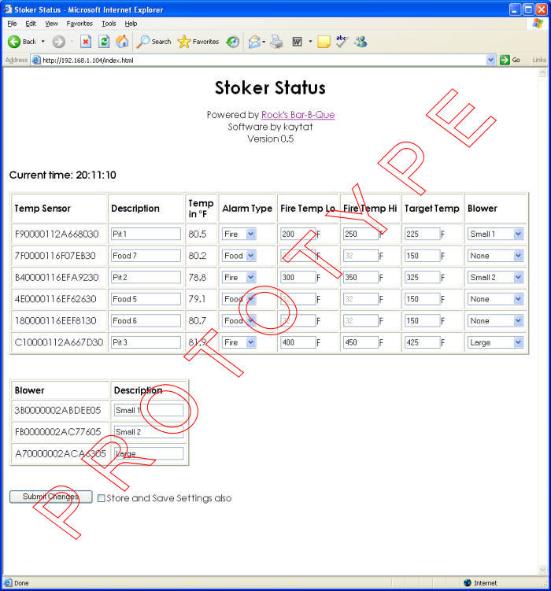Go to the Home page icon
This screenshot has width=551, height=591.
pyautogui.click(x=122, y=42)
